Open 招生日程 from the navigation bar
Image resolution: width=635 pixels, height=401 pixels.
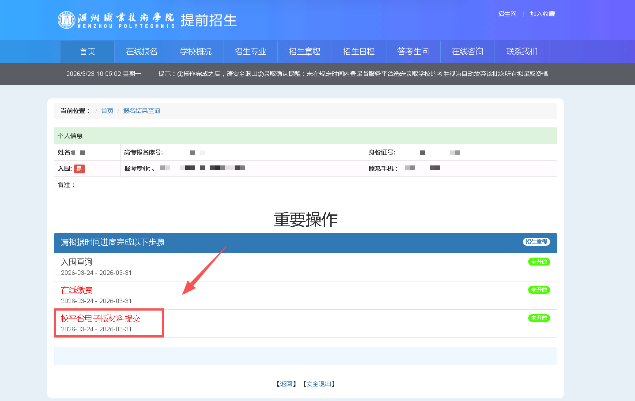(359, 52)
